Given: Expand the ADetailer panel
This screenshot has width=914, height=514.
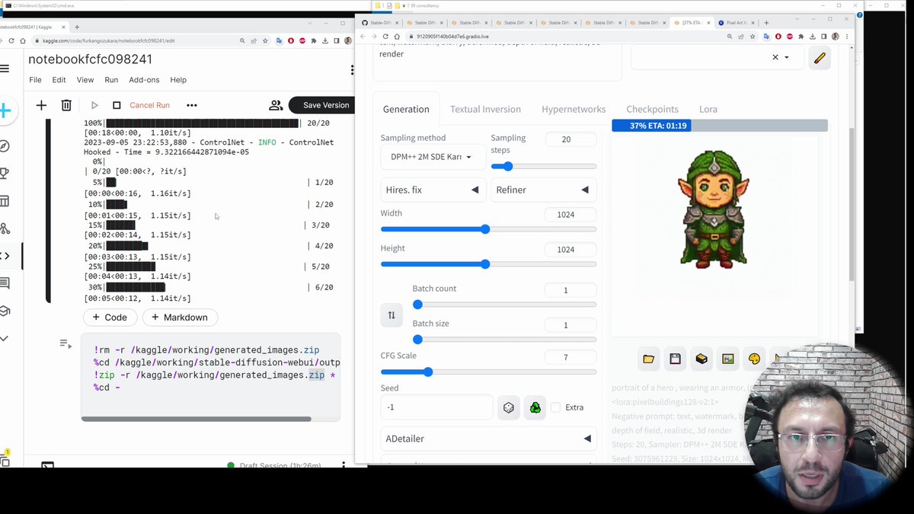Looking at the screenshot, I should [x=488, y=439].
